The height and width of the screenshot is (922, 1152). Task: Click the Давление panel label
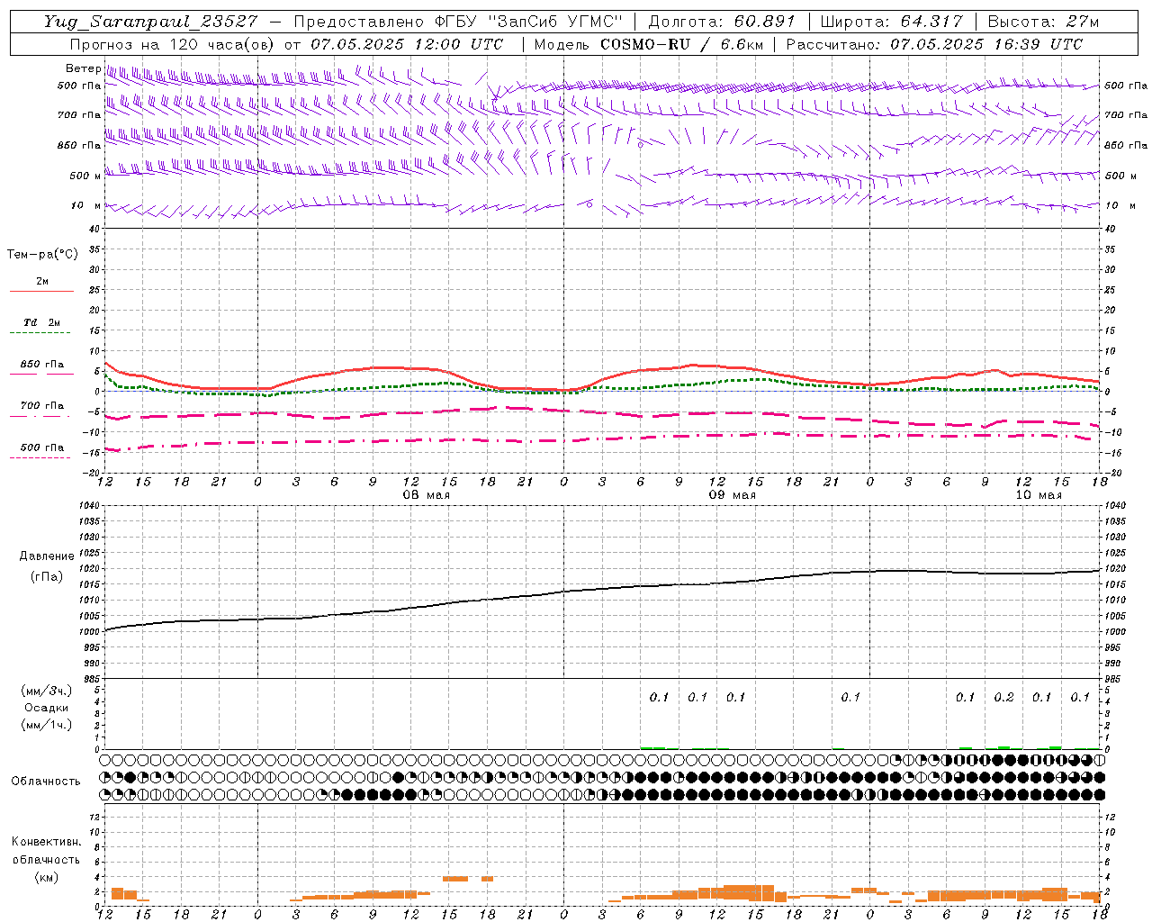(47, 556)
